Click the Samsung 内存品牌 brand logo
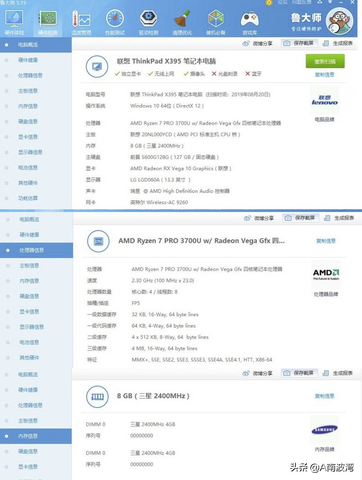Screen dimensions: 362x480 pos(324,430)
